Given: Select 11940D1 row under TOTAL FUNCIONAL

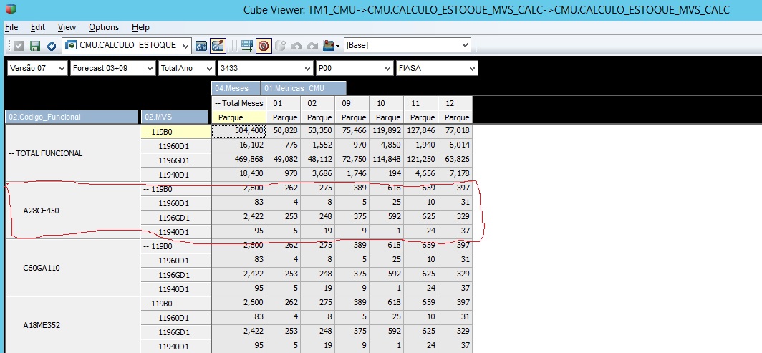Looking at the screenshot, I should (x=176, y=174).
